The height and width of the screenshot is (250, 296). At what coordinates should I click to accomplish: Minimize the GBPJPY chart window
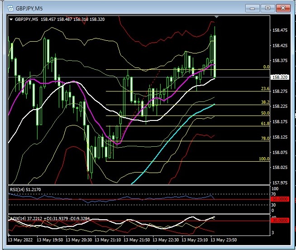coord(253,8)
